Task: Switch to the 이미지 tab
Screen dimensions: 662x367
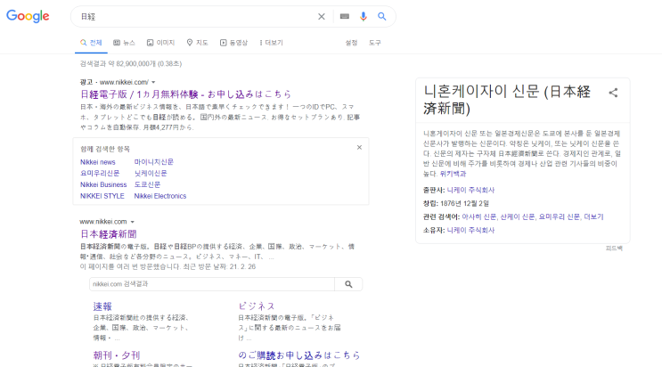Action: pyautogui.click(x=160, y=43)
